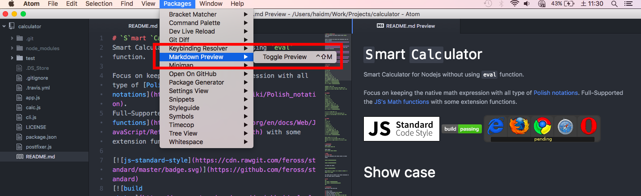The image size is (641, 196).
Task: Open Notification Center list icon
Action: coord(629,4)
